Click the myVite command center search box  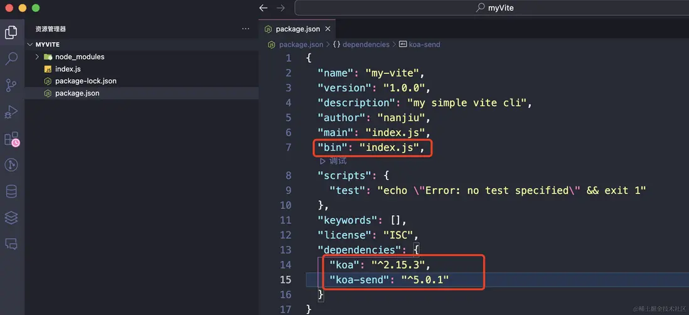pos(492,8)
